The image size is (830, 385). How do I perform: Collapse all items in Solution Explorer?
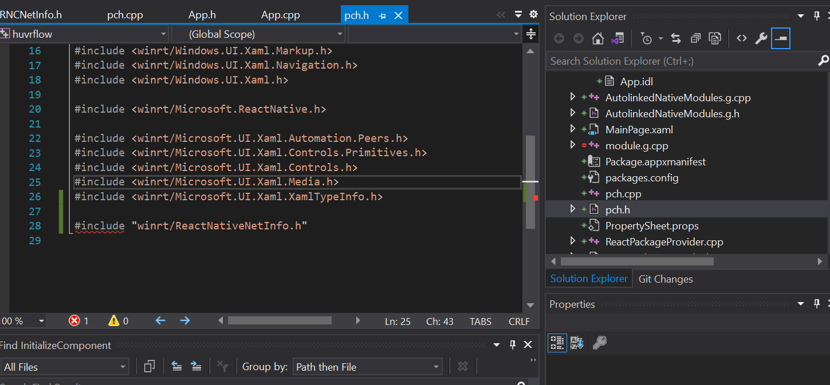[695, 38]
